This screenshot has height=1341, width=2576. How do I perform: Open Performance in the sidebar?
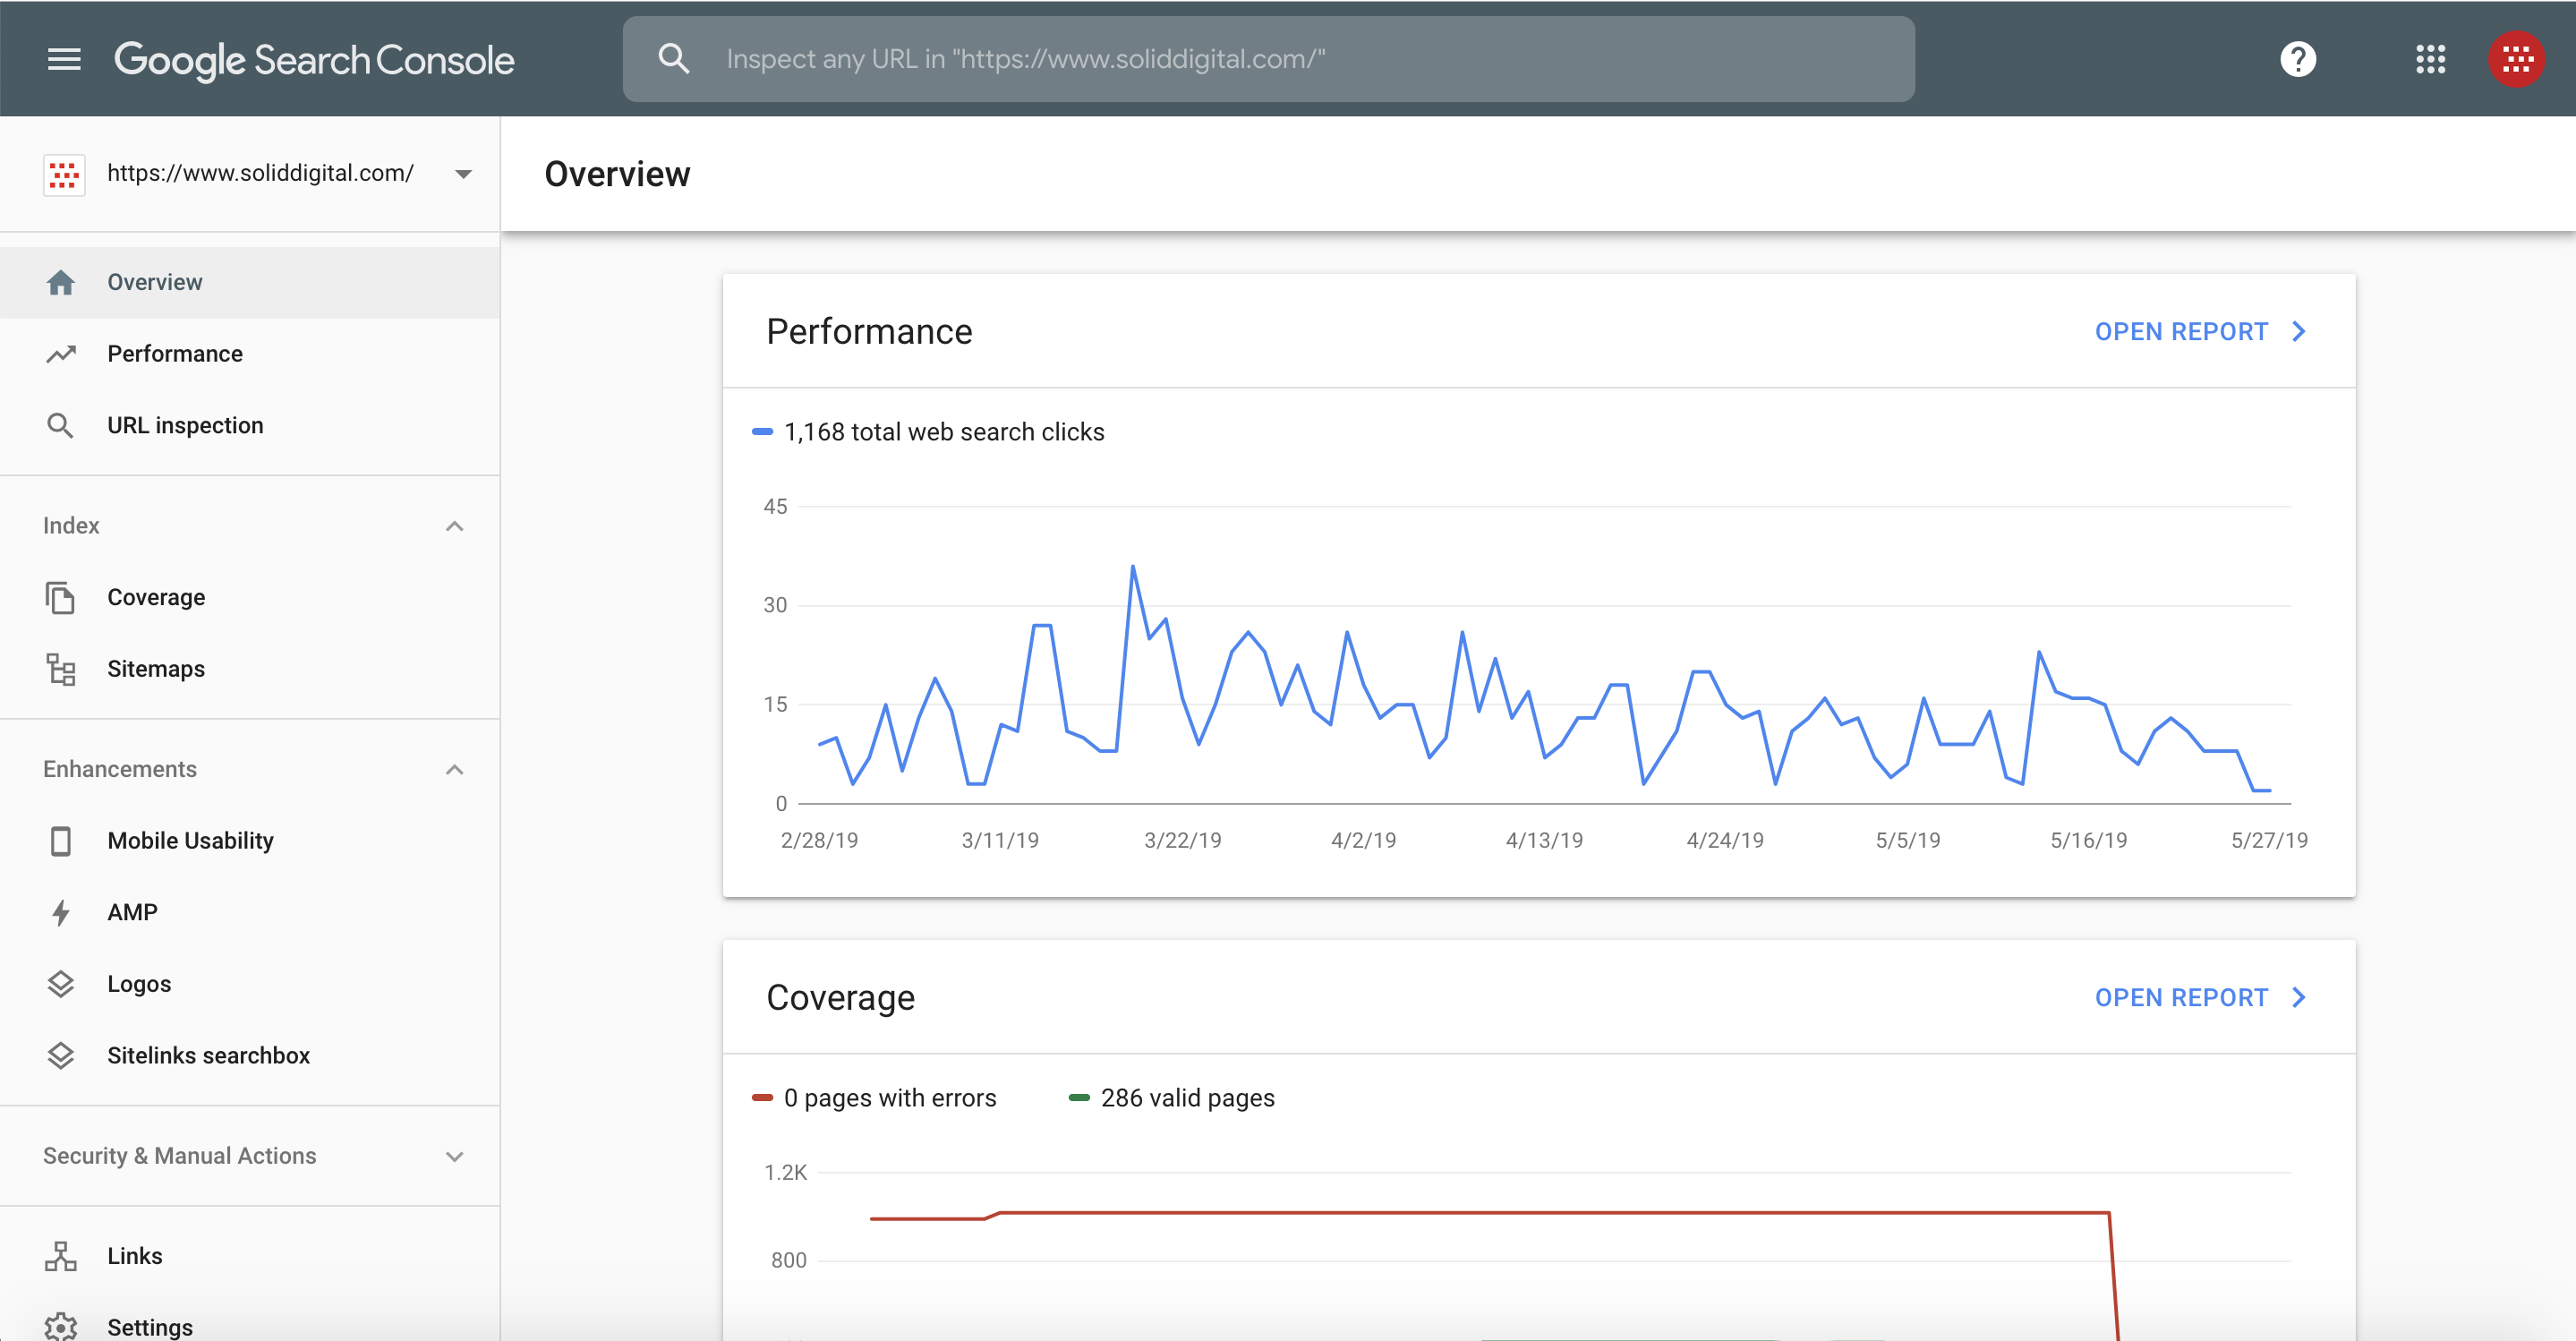click(x=250, y=354)
